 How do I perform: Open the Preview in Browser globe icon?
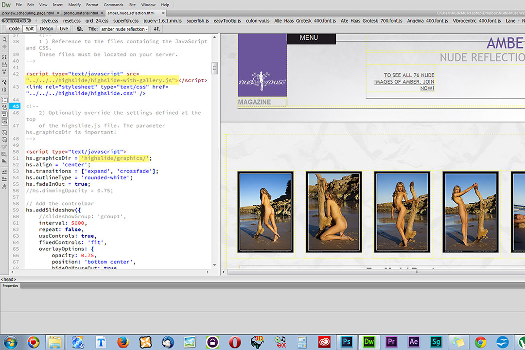coord(80,29)
